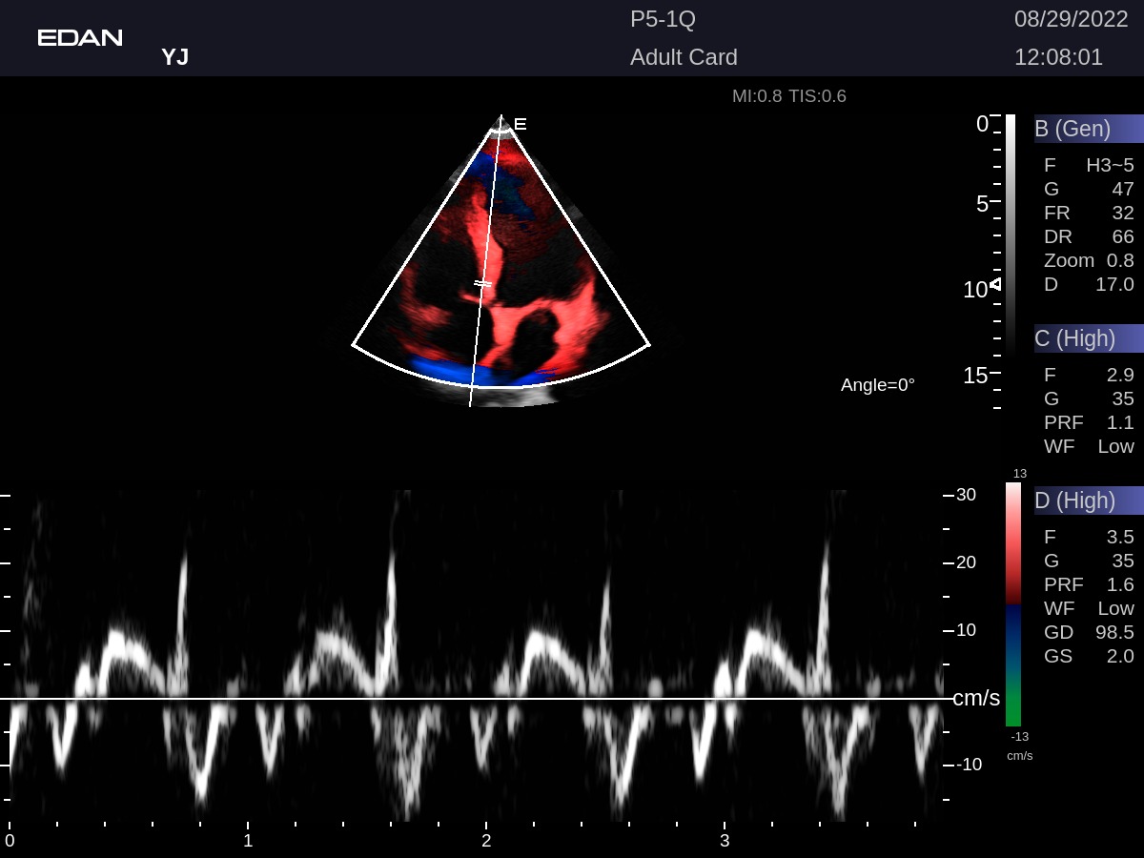Select the Zoom 0.8 parameter
Image resolution: width=1144 pixels, height=858 pixels.
point(1088,260)
